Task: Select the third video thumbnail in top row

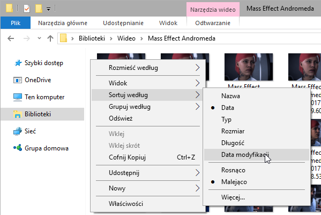Action: point(249,67)
